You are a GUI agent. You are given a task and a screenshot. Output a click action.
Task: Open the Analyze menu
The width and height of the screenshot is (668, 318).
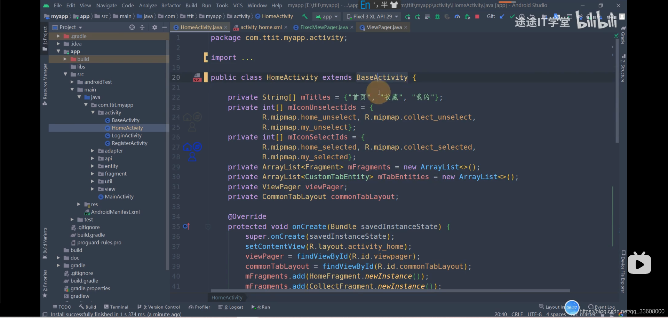pos(148,6)
